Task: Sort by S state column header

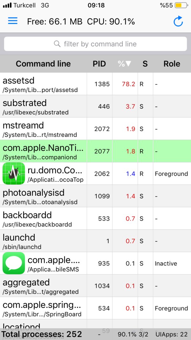Action: (145, 64)
